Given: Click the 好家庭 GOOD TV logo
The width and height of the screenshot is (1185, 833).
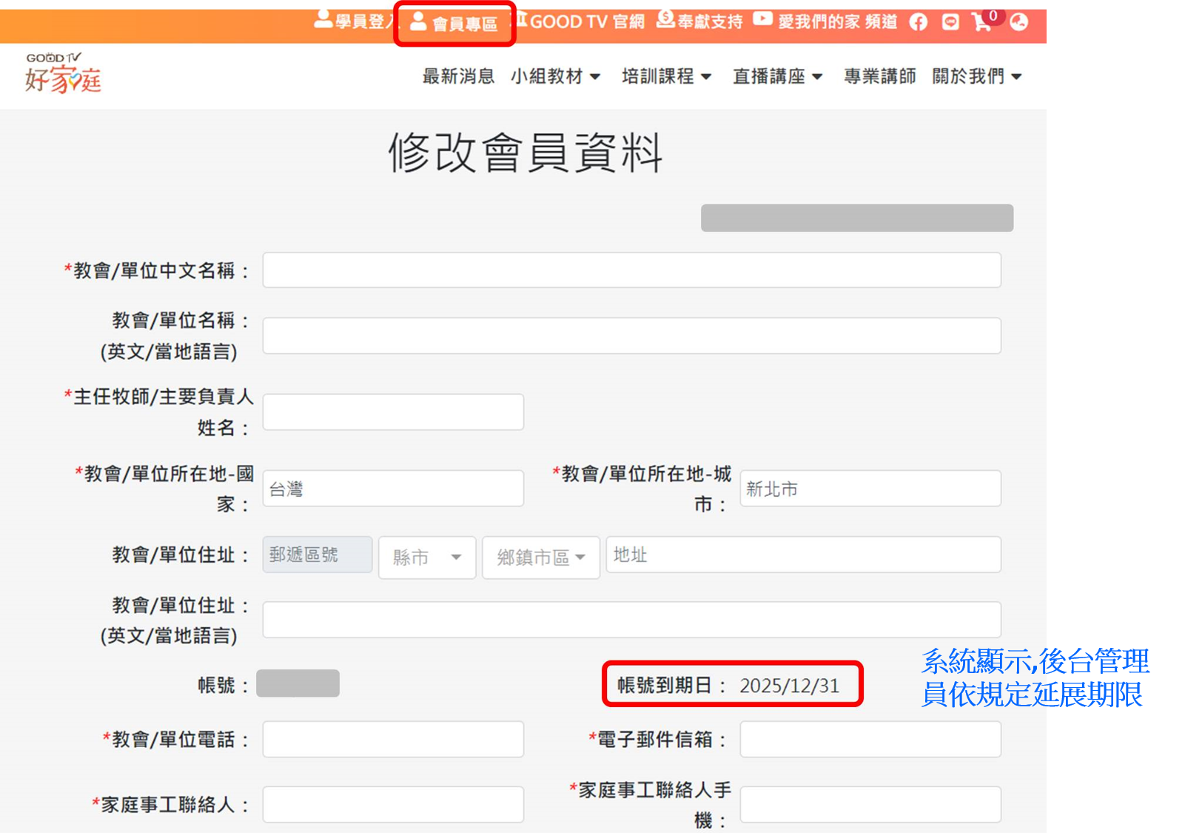Looking at the screenshot, I should pos(64,74).
